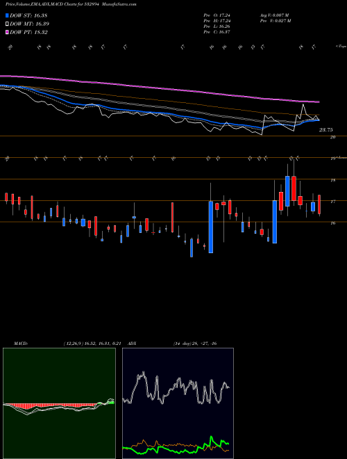Click the MACD '(12,26,9) 16.32, 16.31, 0.21' values
Screen dimensions: 347x459
[92, 344]
